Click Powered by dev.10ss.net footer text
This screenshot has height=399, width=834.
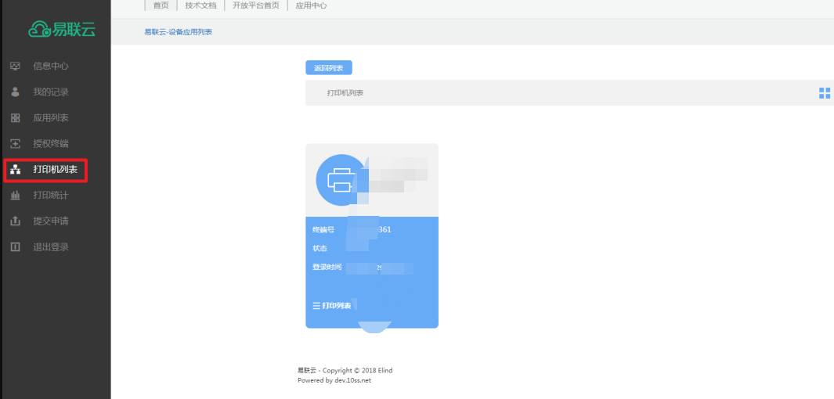click(334, 380)
